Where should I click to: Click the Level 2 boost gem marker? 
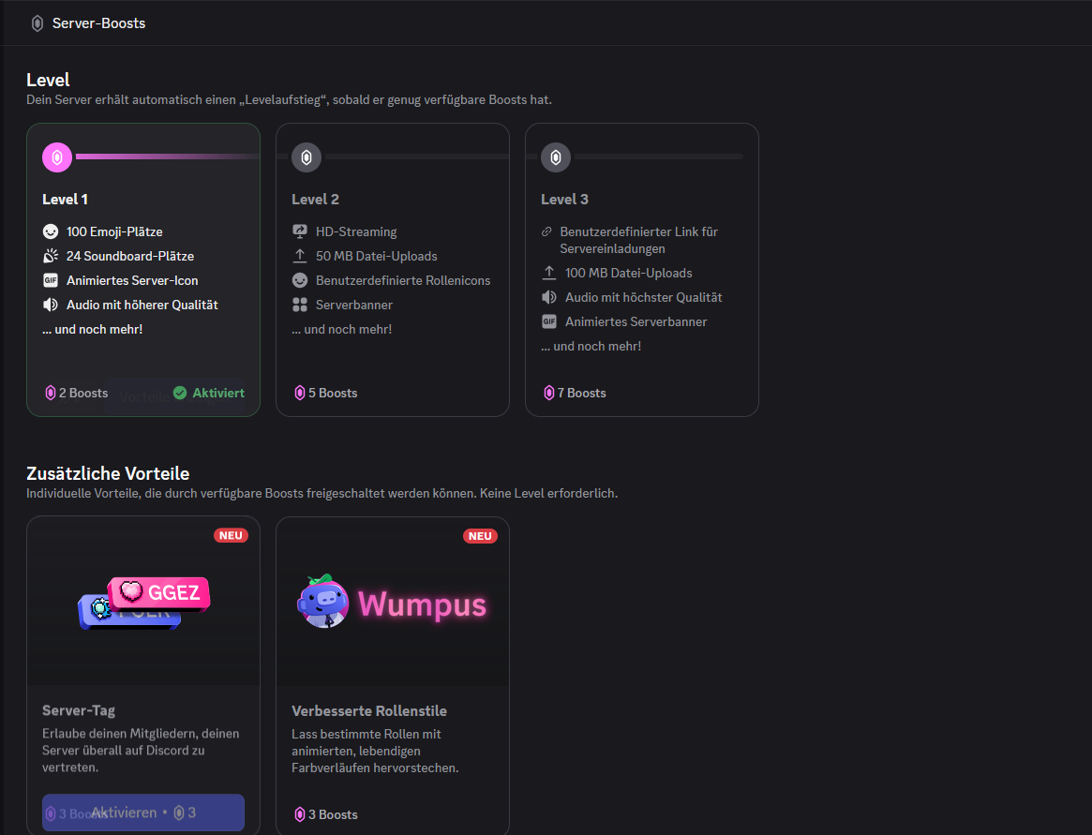(307, 157)
